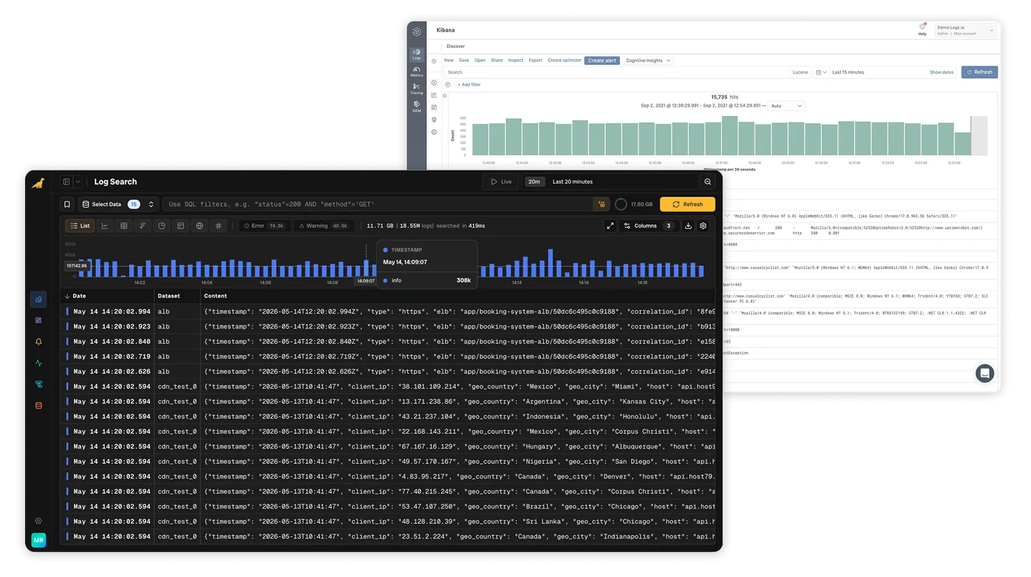Click Share in the Kibana menu
Image resolution: width=1031 pixels, height=577 pixels.
pos(497,61)
